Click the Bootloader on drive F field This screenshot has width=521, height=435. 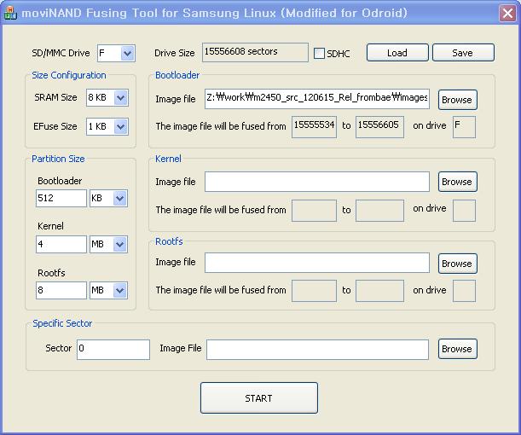464,127
